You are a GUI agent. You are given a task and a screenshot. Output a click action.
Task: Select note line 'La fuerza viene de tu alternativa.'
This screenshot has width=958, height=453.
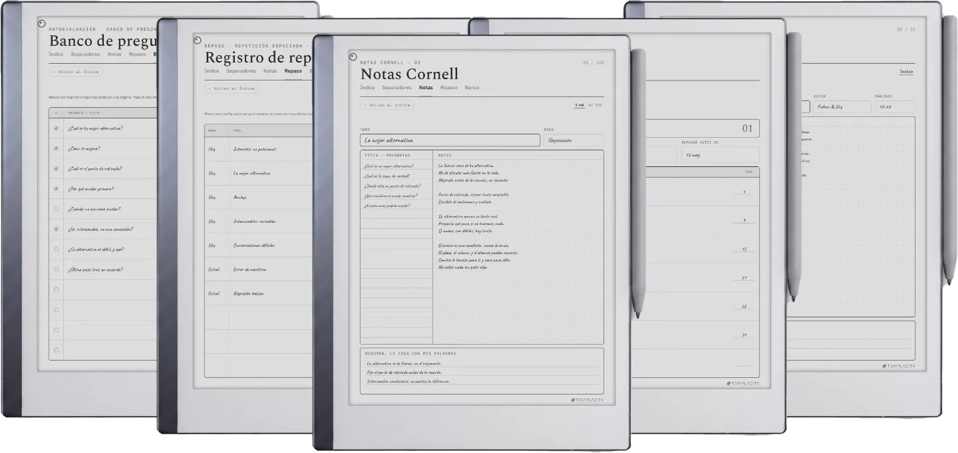(x=466, y=165)
